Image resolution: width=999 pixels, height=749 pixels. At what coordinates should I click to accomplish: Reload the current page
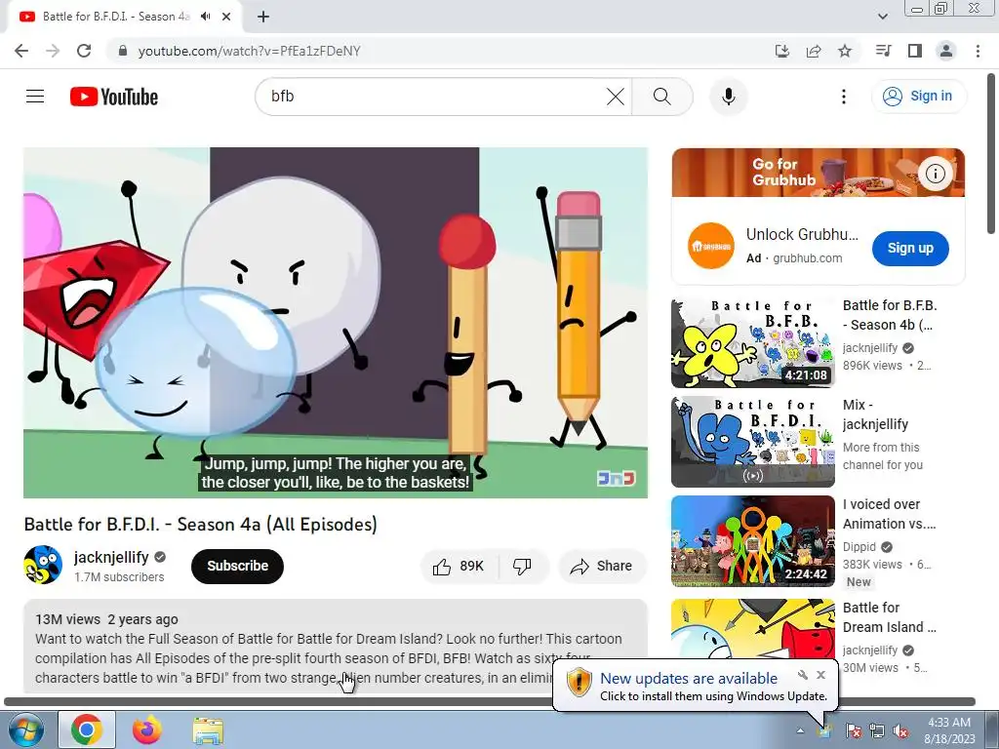coord(84,51)
